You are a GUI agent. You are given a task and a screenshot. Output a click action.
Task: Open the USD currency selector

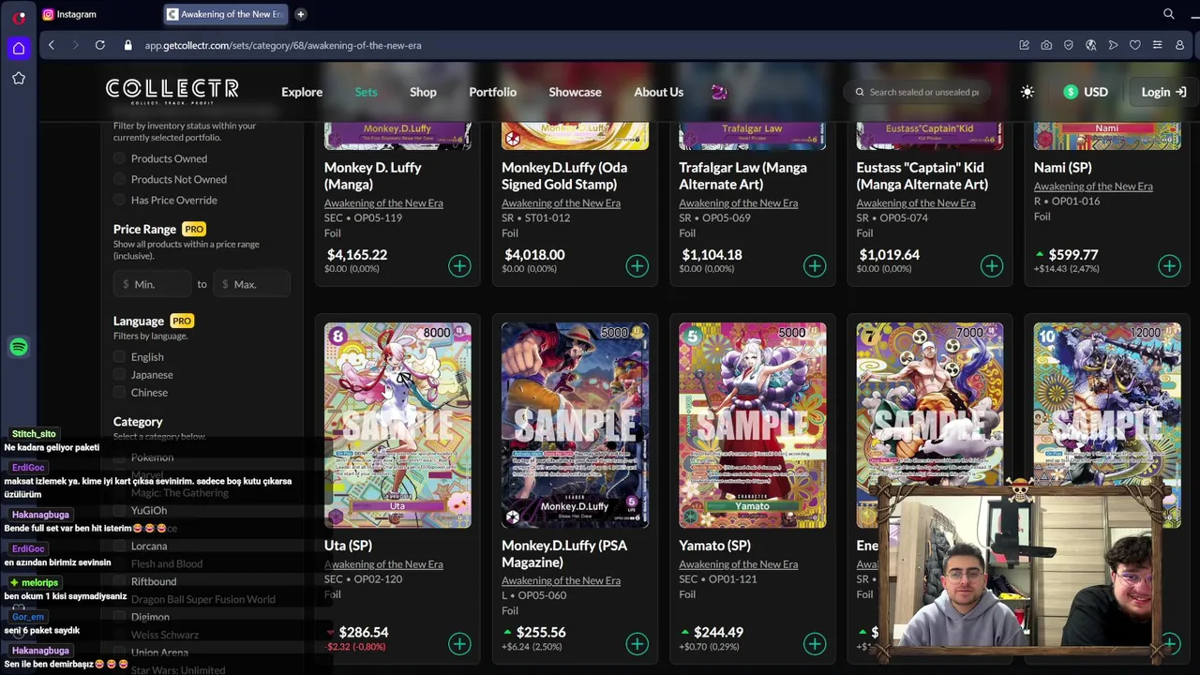pyautogui.click(x=1086, y=92)
